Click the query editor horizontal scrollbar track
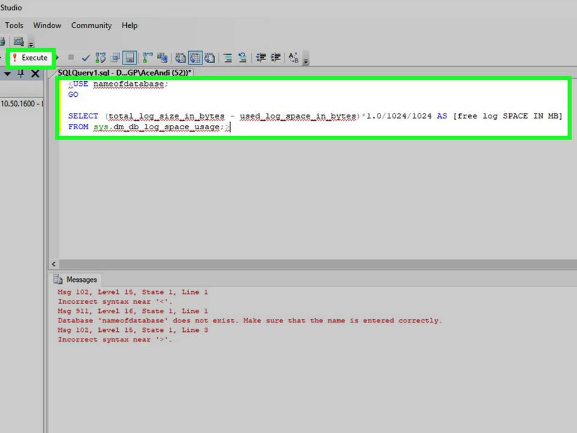577x433 pixels. [x=318, y=264]
